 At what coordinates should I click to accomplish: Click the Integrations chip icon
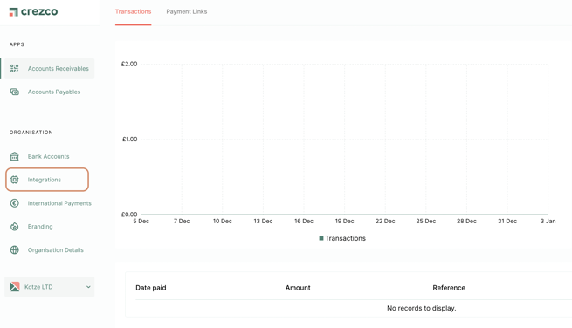tap(15, 180)
